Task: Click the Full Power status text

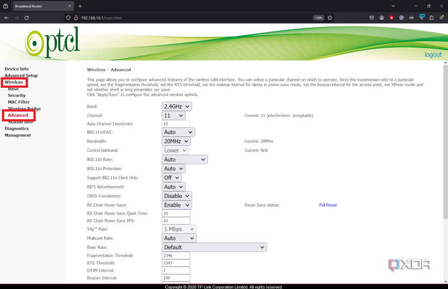Action: tap(328, 205)
